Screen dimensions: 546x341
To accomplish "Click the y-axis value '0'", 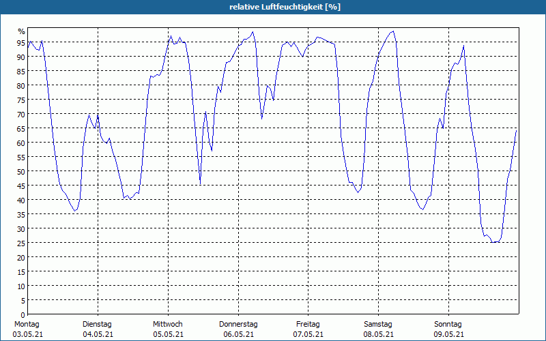I will click(23, 315).
